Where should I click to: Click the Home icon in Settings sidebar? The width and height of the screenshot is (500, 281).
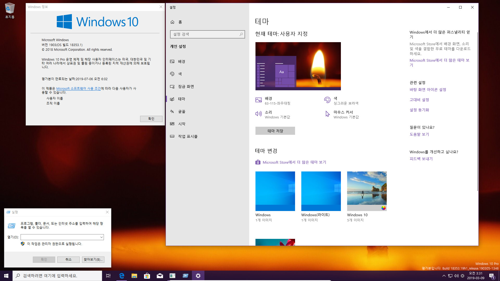(172, 22)
